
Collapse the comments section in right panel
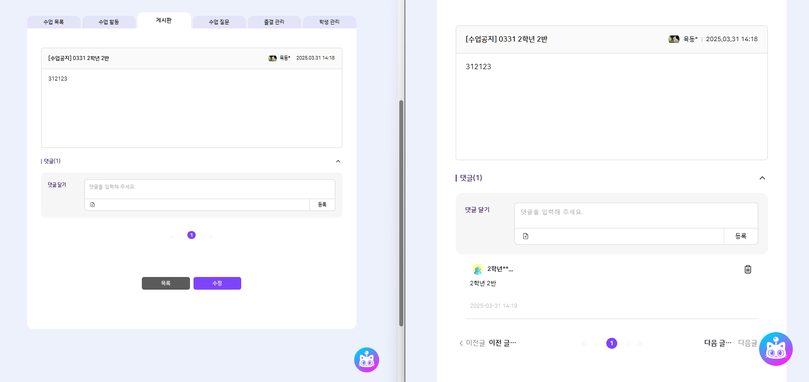[x=762, y=178]
